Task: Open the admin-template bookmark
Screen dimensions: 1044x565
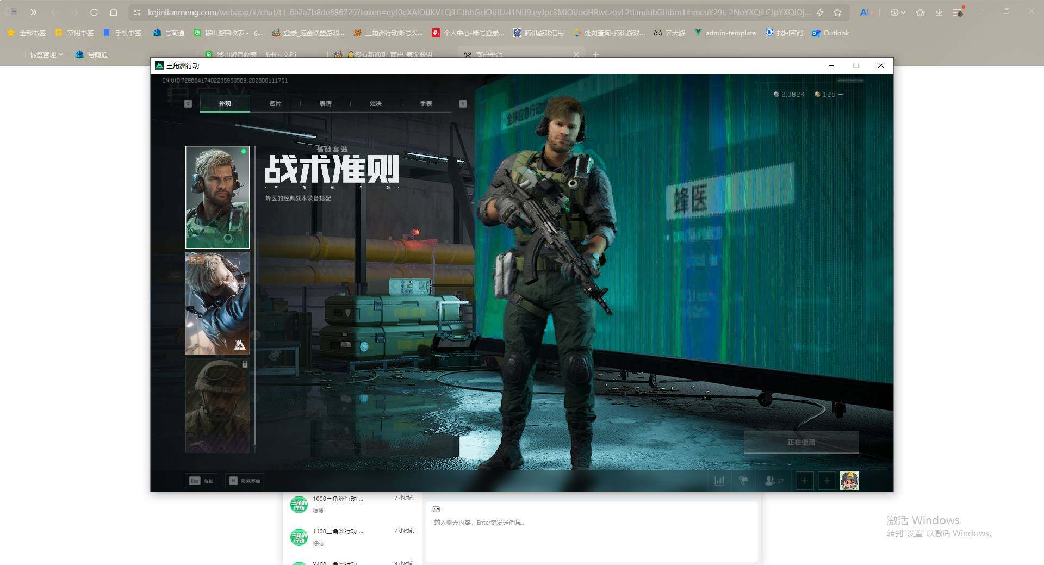Action: (725, 33)
